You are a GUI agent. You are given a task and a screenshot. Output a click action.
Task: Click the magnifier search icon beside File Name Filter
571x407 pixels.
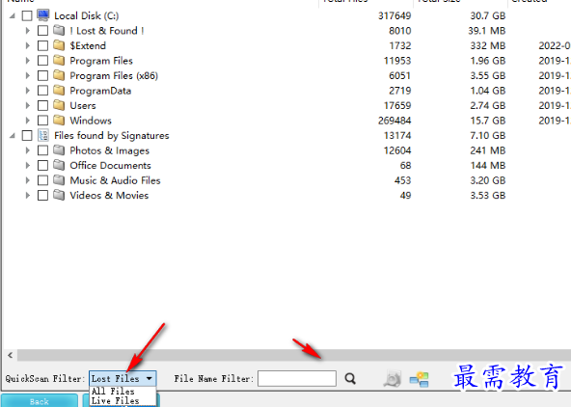pyautogui.click(x=350, y=379)
